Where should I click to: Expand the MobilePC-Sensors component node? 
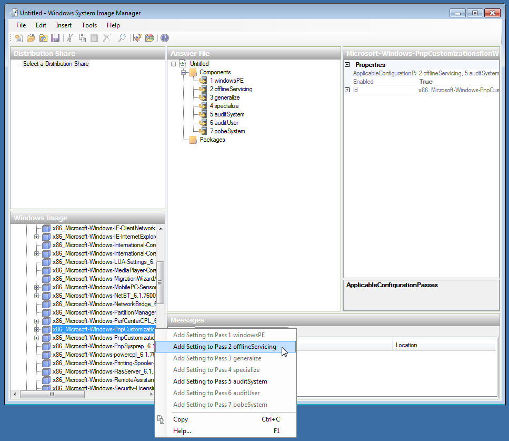point(37,288)
